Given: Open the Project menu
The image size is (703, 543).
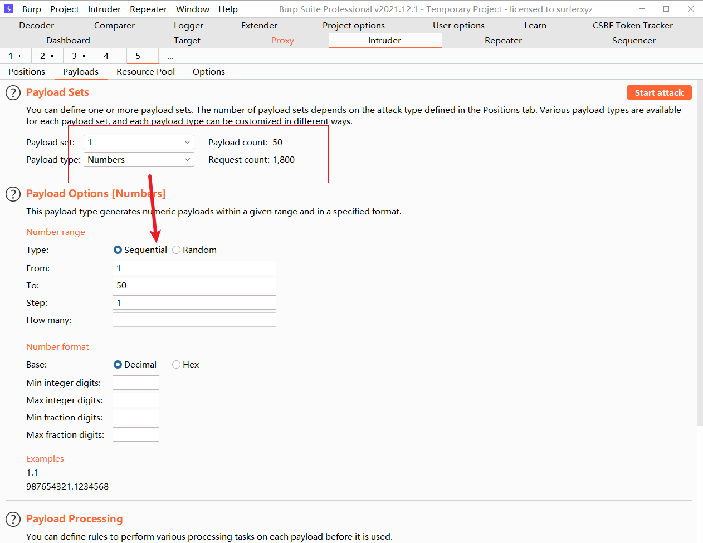Looking at the screenshot, I should click(65, 9).
